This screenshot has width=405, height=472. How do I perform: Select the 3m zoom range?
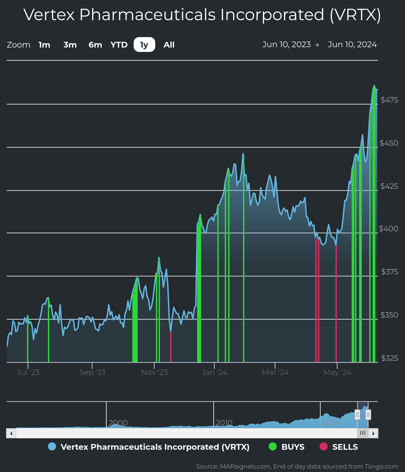[x=70, y=45]
